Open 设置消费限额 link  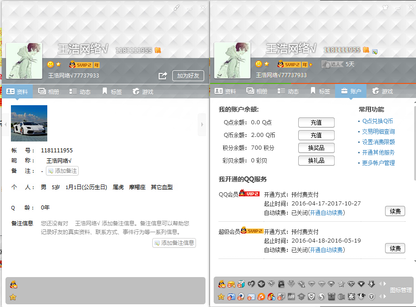pyautogui.click(x=378, y=142)
